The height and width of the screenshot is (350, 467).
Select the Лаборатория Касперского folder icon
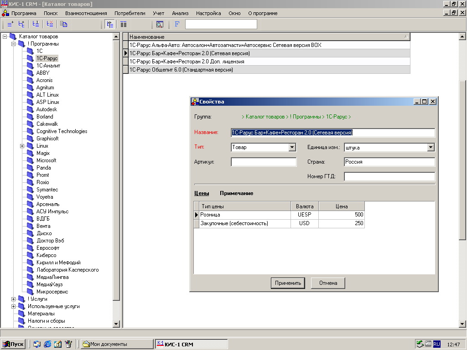(x=30, y=270)
